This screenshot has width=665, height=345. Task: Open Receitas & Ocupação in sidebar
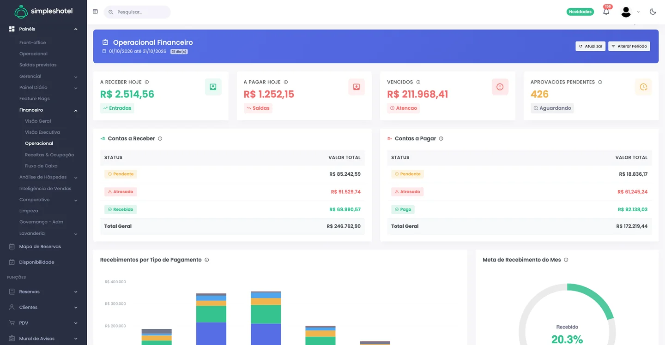[49, 155]
